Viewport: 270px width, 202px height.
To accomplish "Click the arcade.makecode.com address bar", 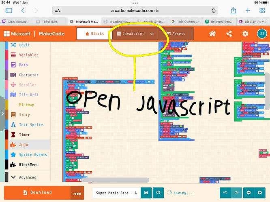I will [135, 11].
